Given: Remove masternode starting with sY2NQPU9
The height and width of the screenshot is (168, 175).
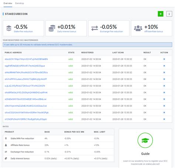Looking at the screenshot, I should tap(164, 119).
